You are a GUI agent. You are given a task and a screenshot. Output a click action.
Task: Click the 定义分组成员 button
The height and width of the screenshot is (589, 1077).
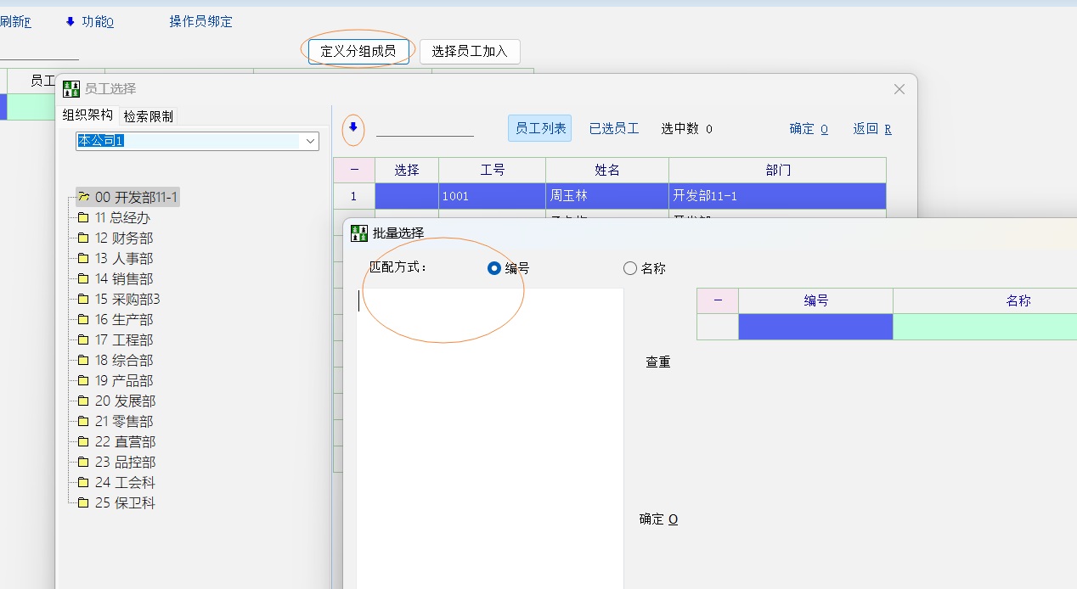point(358,51)
